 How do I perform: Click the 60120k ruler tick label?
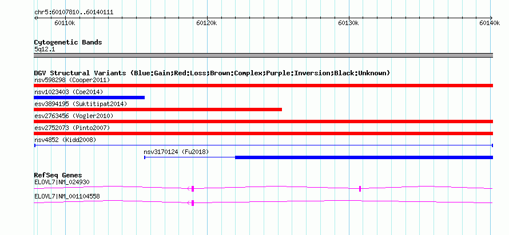click(x=207, y=23)
